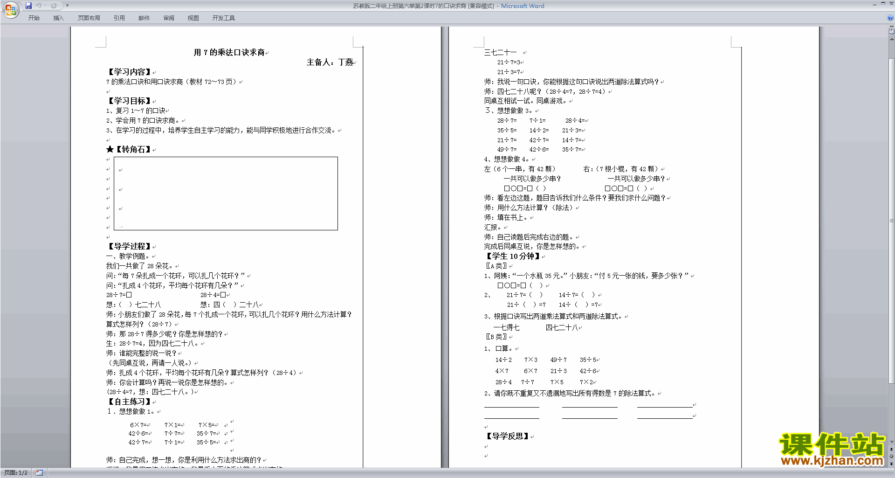Viewport: 895px width, 478px height.
Task: Click the Undo icon
Action: click(x=38, y=6)
